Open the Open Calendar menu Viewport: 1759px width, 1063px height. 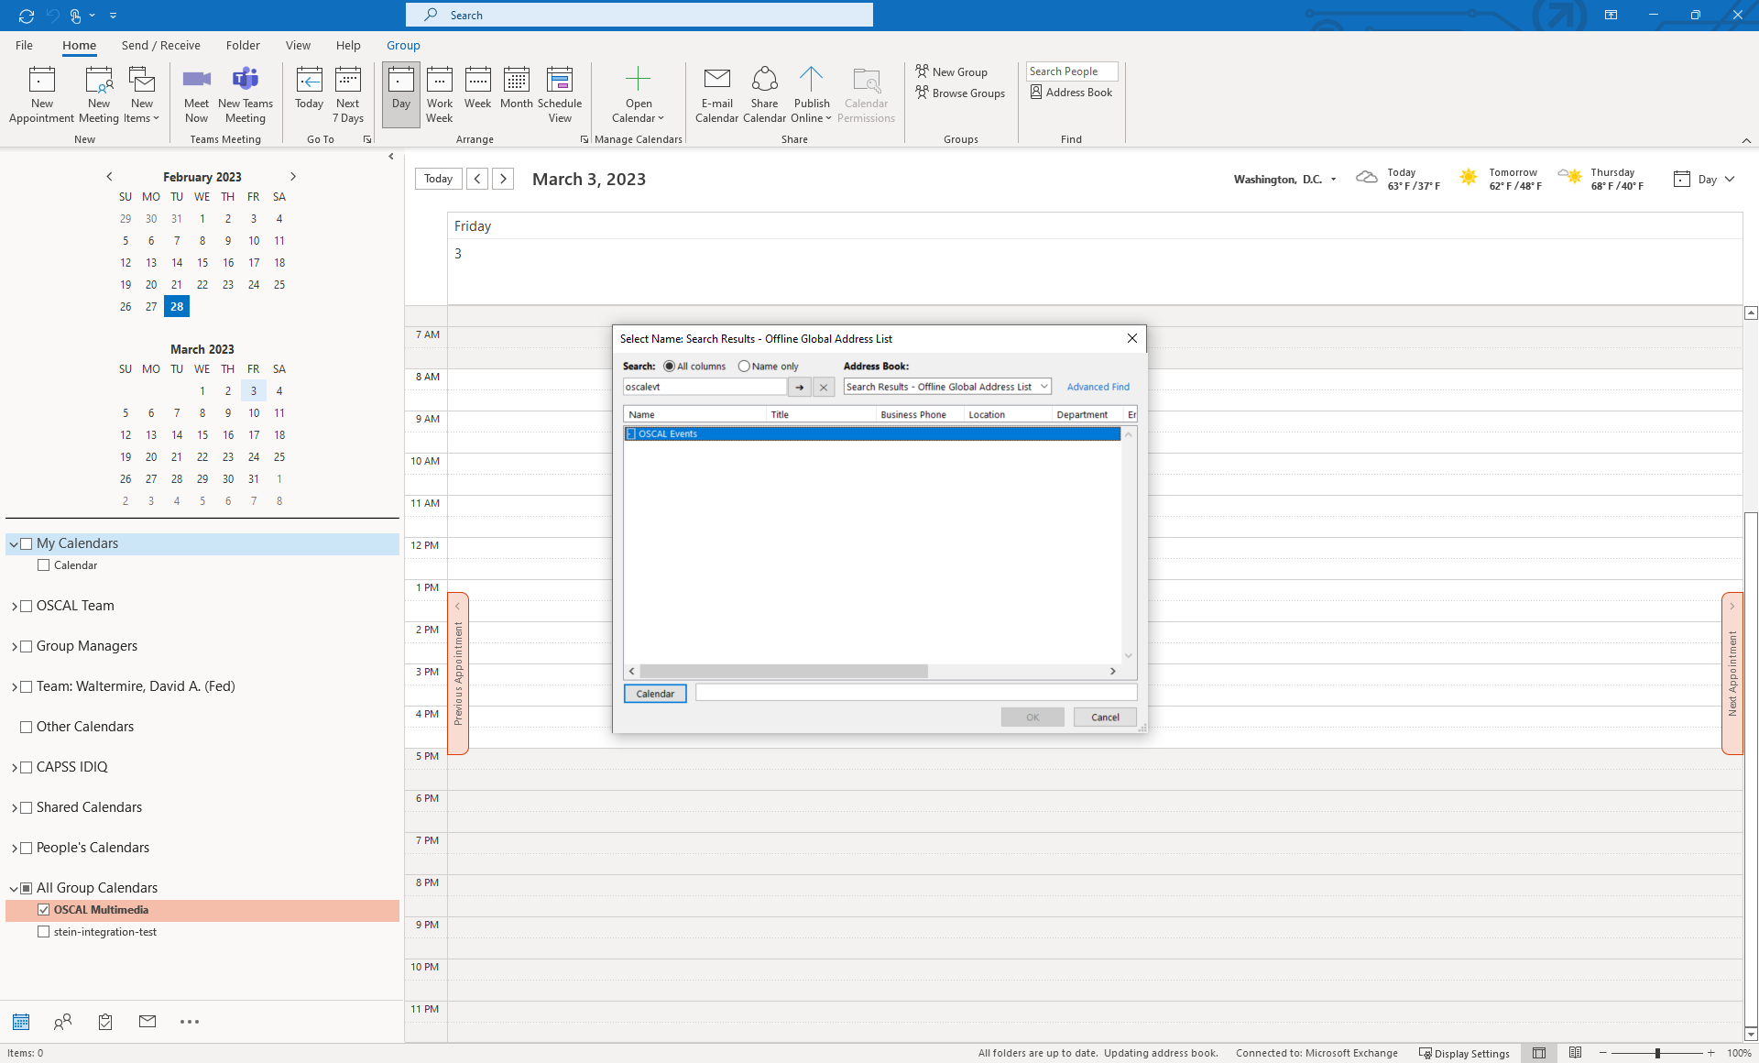tap(639, 94)
